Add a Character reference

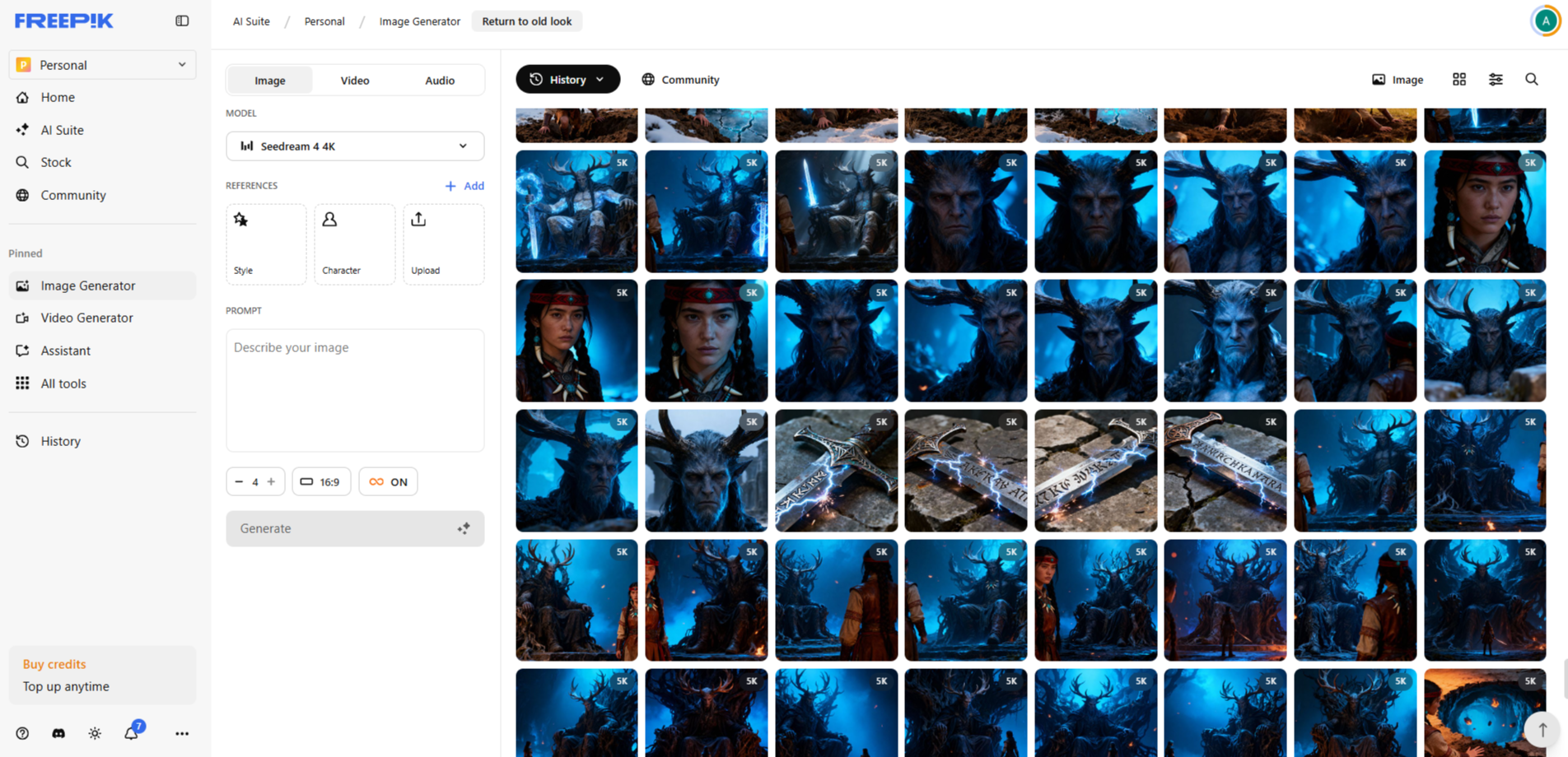point(355,244)
